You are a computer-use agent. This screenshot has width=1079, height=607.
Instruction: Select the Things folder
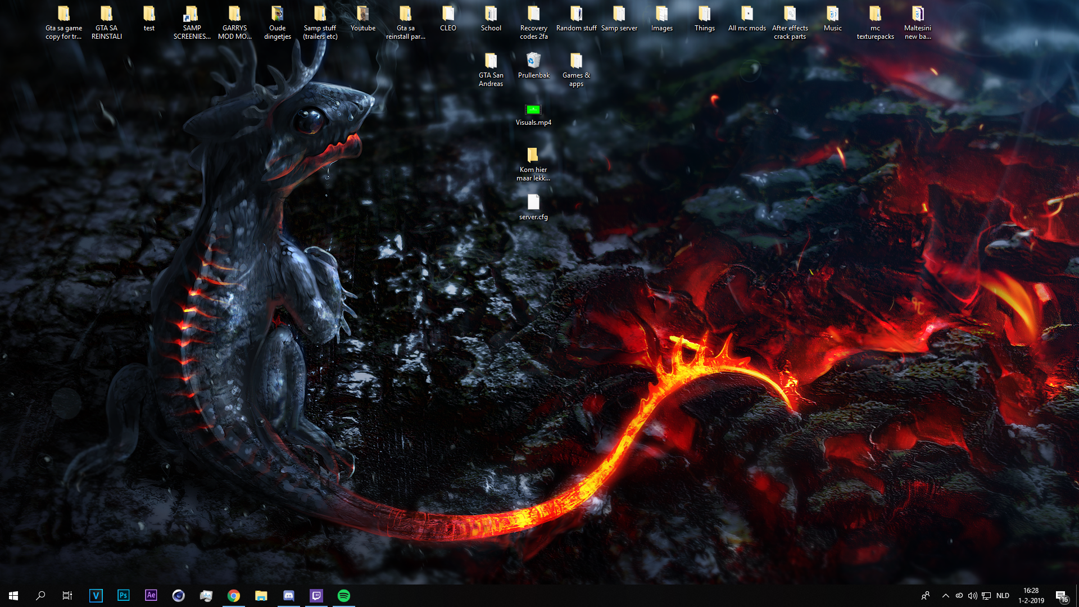coord(705,19)
